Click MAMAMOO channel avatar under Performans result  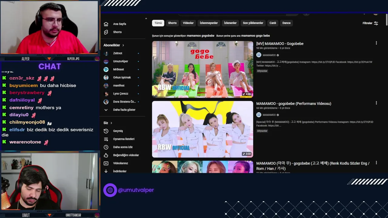tap(259, 115)
